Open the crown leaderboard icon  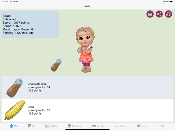(150, 14)
